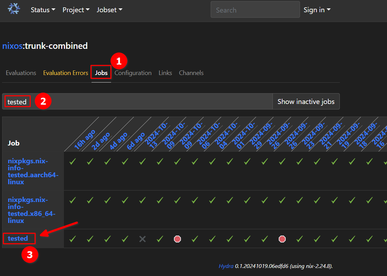
Task: Click x86_64-linux row checkmark under 2d ago
Action: [90, 200]
